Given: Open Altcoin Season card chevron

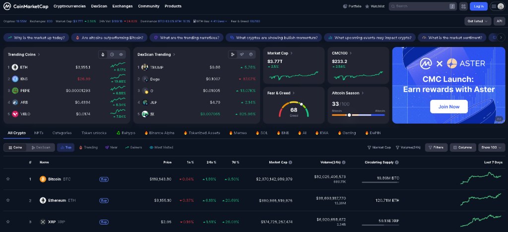Looking at the screenshot, I should click(363, 93).
